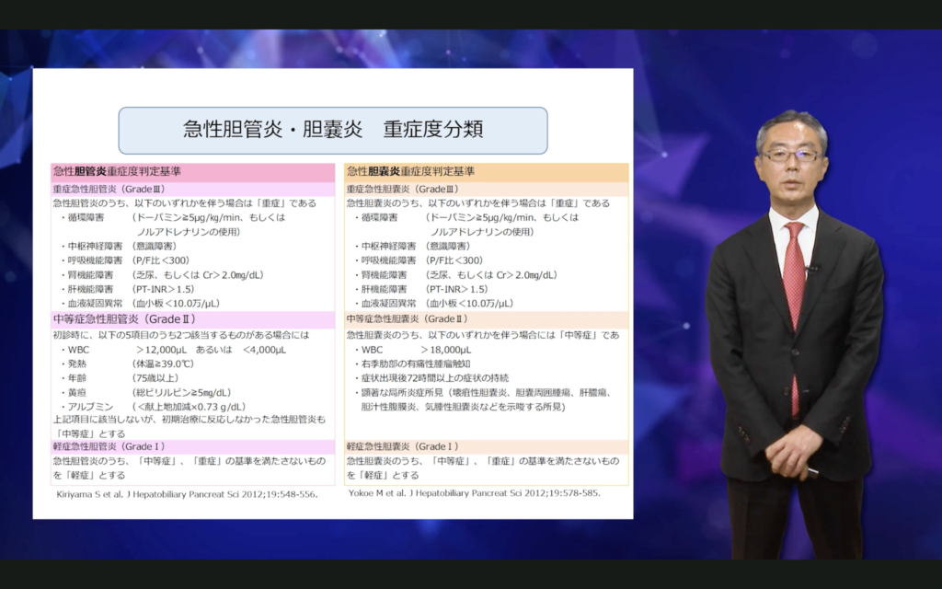Screen dimensions: 942x589
Task: Click the 急性胆管炎・胆嚢炎 重症度分類 title banner
Action: [x=331, y=130]
